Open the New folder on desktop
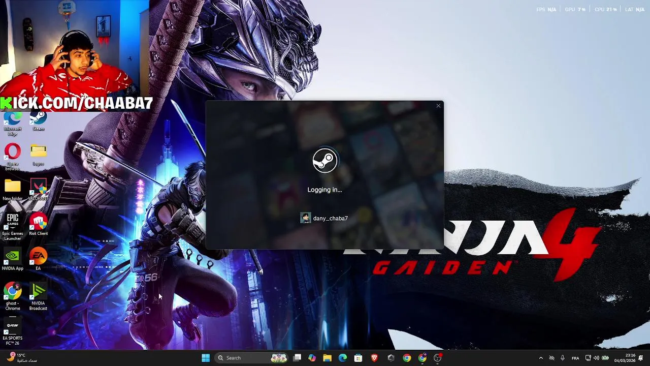Image resolution: width=650 pixels, height=366 pixels. (x=13, y=190)
